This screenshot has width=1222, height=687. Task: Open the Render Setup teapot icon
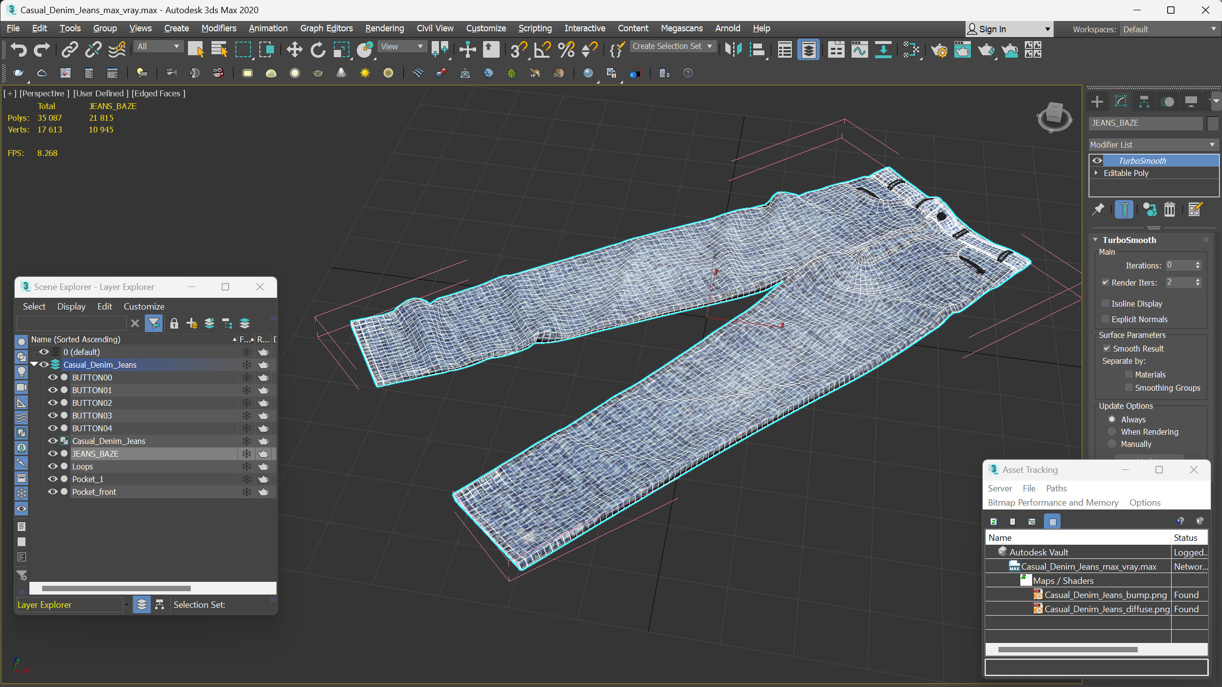[x=939, y=49]
